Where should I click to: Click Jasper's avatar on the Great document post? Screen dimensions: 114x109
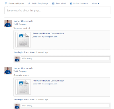pyautogui.click(x=8, y=71)
